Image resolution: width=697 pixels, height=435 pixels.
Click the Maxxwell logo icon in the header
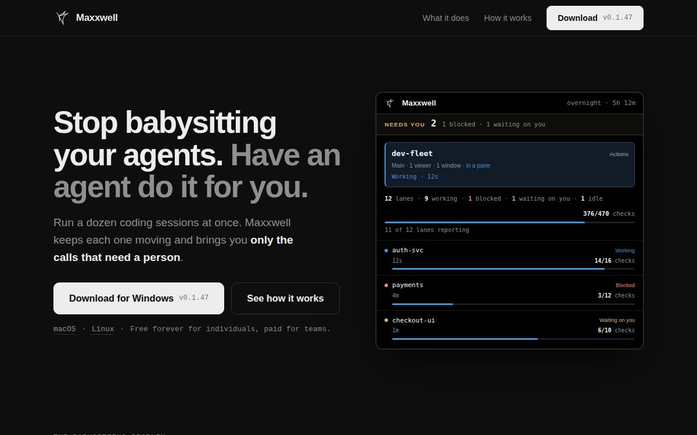(x=62, y=18)
